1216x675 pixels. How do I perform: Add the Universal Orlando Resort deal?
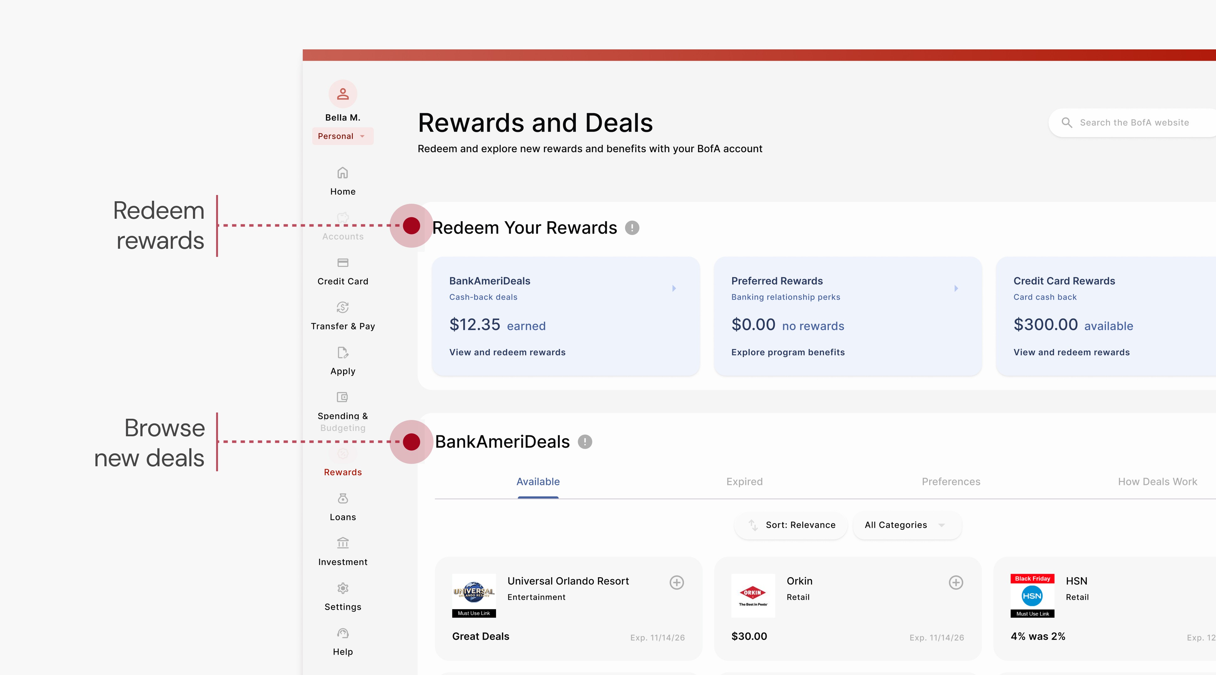click(x=676, y=582)
